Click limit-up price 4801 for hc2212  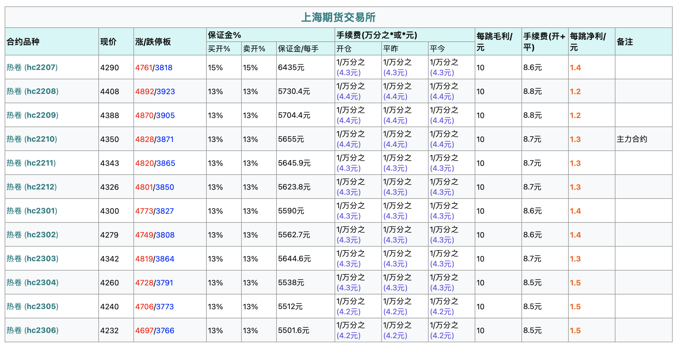tap(144, 187)
